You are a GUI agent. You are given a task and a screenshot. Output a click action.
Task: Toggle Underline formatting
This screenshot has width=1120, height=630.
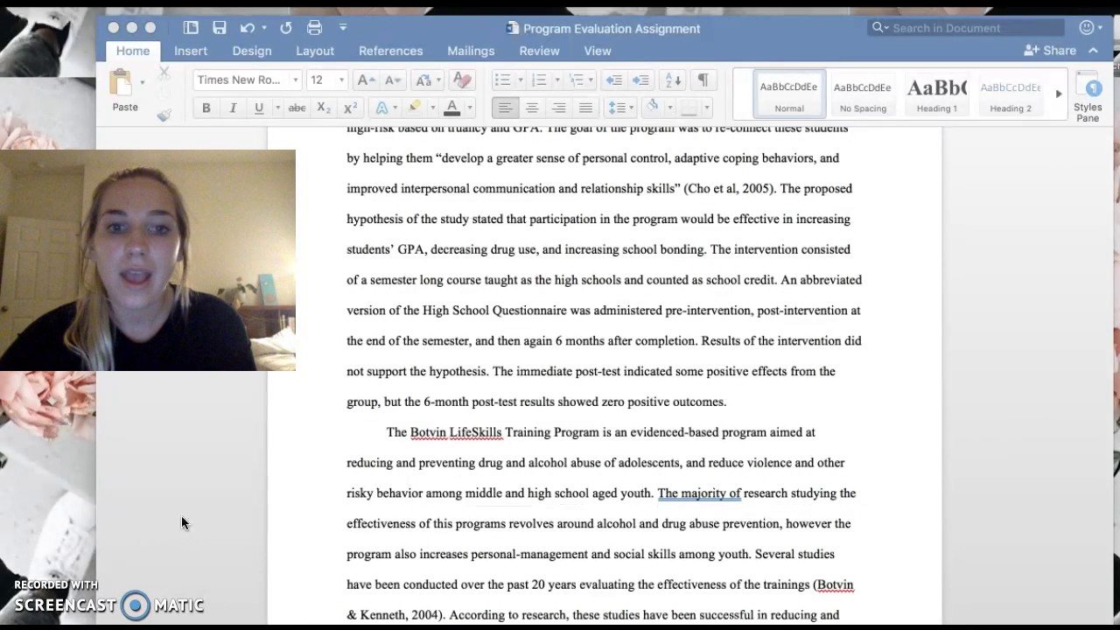point(259,108)
